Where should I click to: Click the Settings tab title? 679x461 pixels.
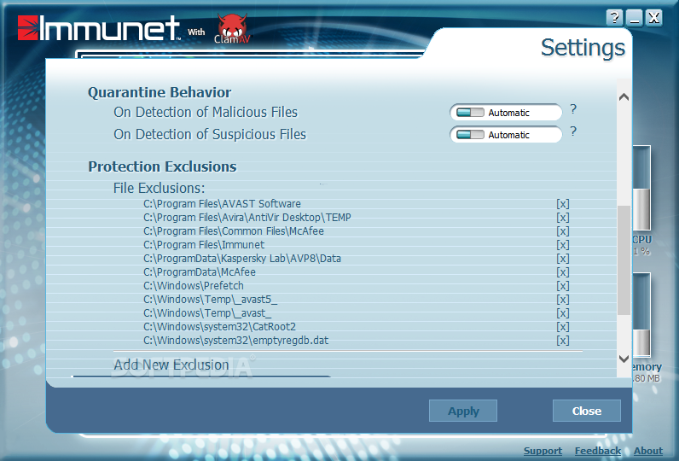coord(583,47)
